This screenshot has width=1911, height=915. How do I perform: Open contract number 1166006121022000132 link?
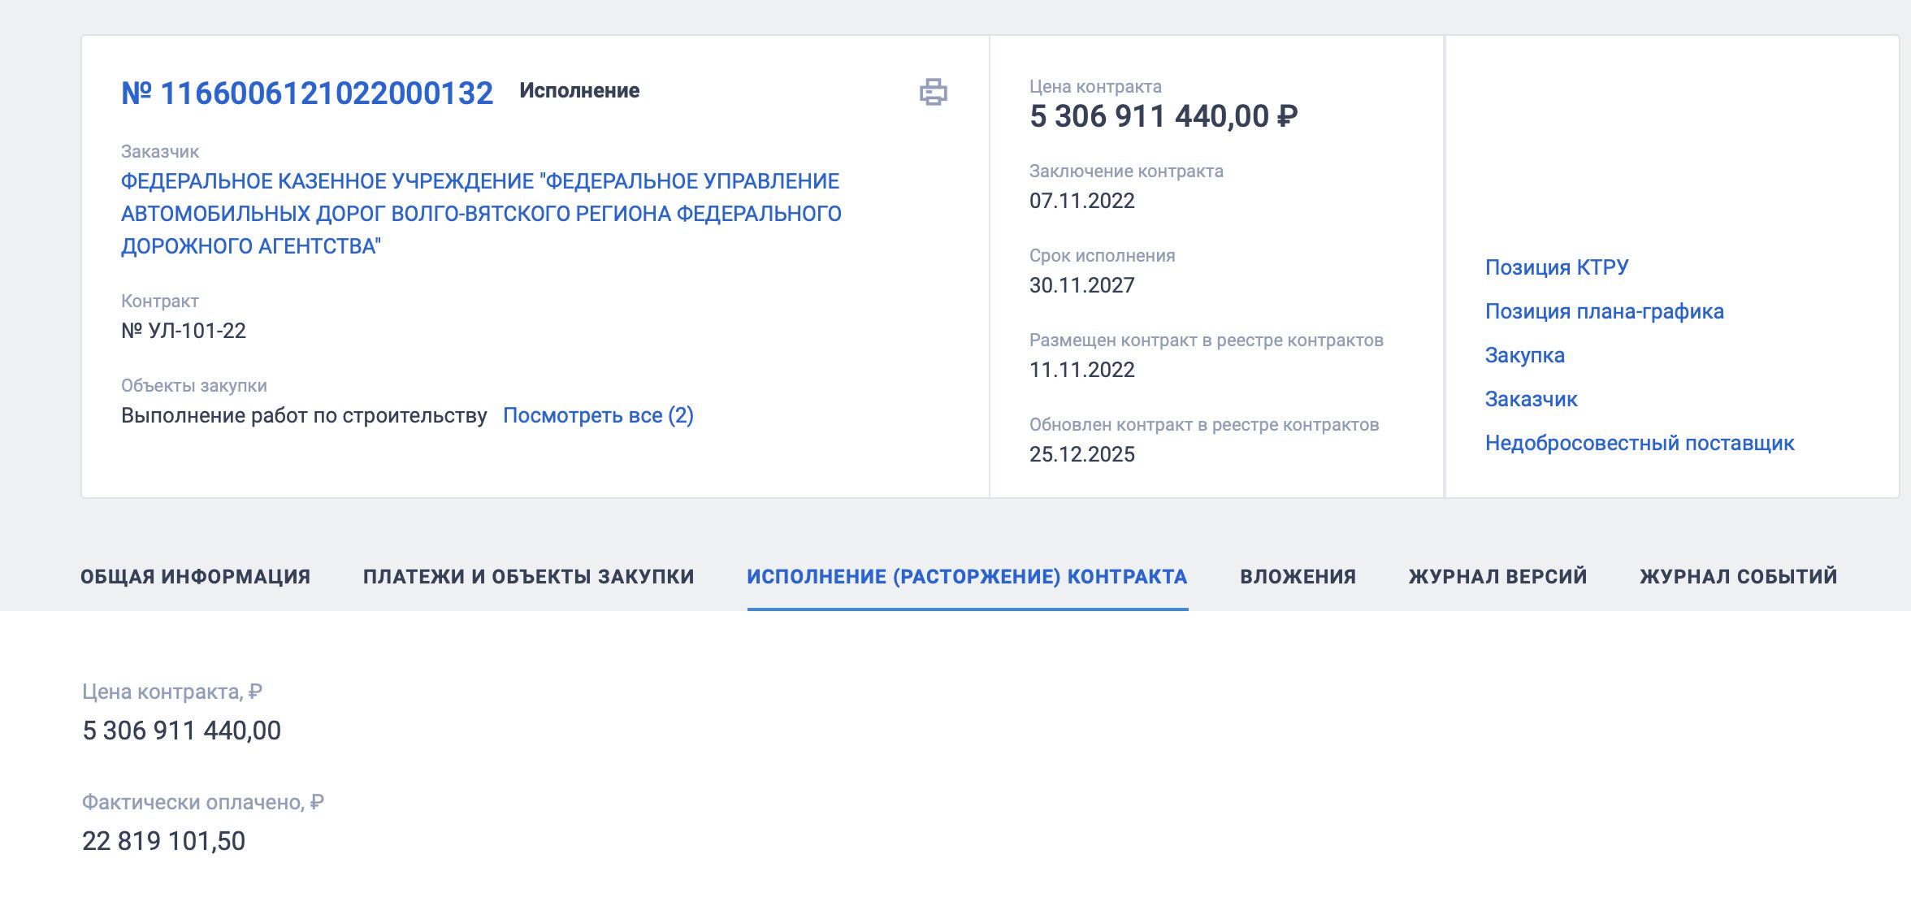(x=307, y=93)
